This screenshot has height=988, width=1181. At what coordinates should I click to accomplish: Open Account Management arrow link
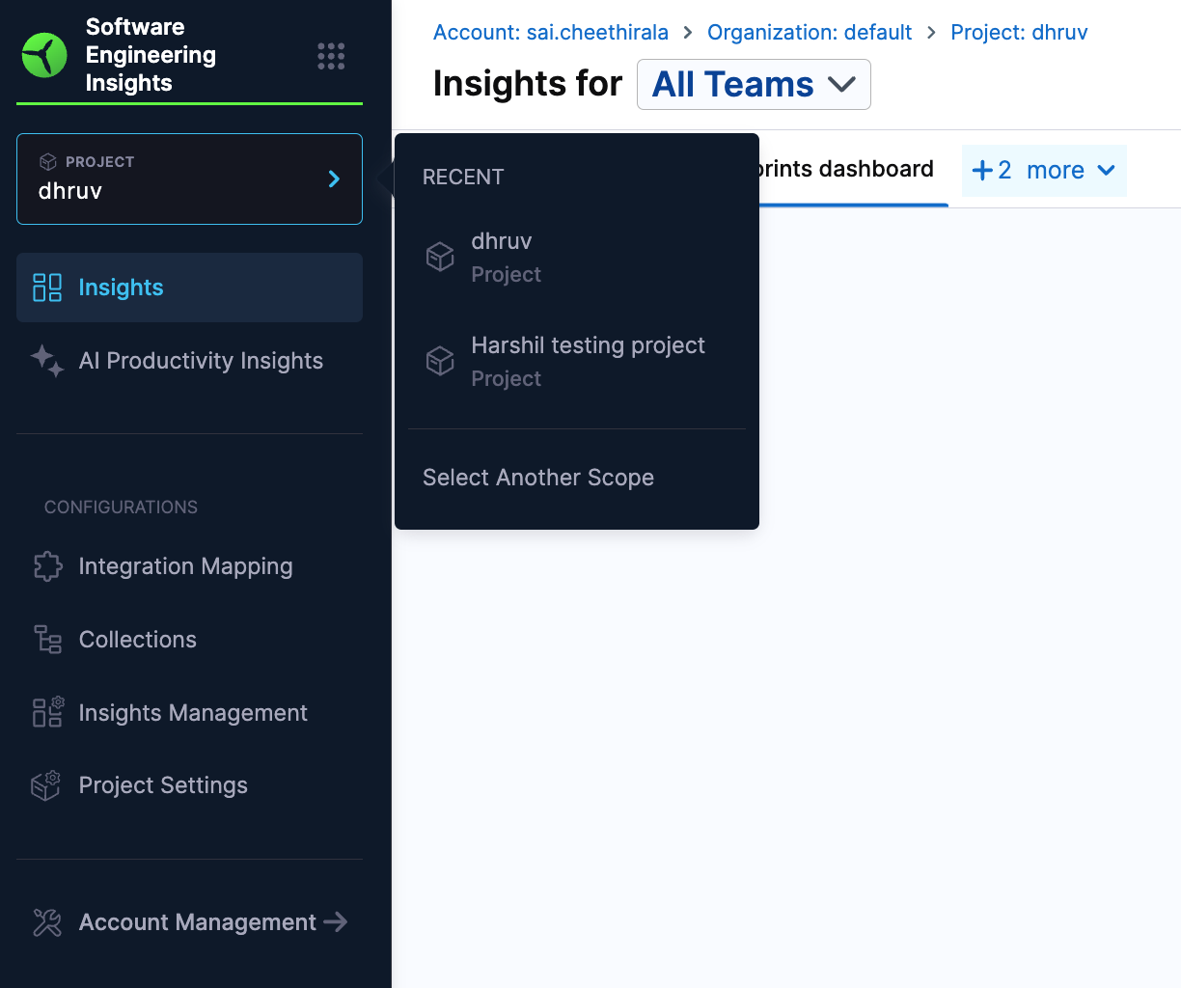(x=335, y=922)
